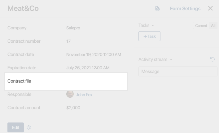
Task: Select the Contract file row
Action: coord(66,82)
